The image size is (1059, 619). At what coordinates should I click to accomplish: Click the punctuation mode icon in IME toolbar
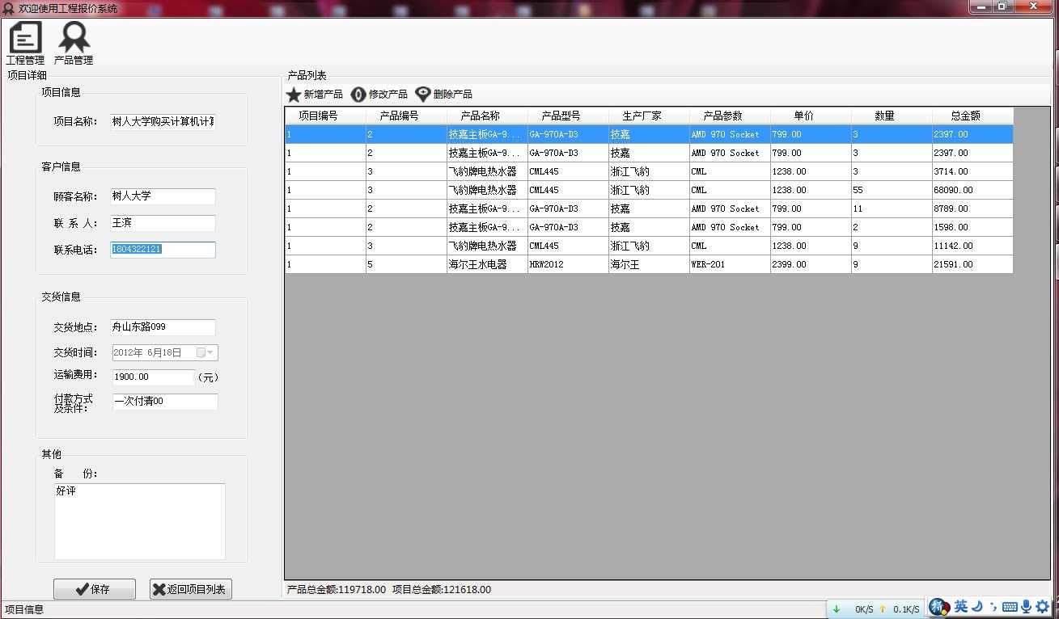coord(993,607)
